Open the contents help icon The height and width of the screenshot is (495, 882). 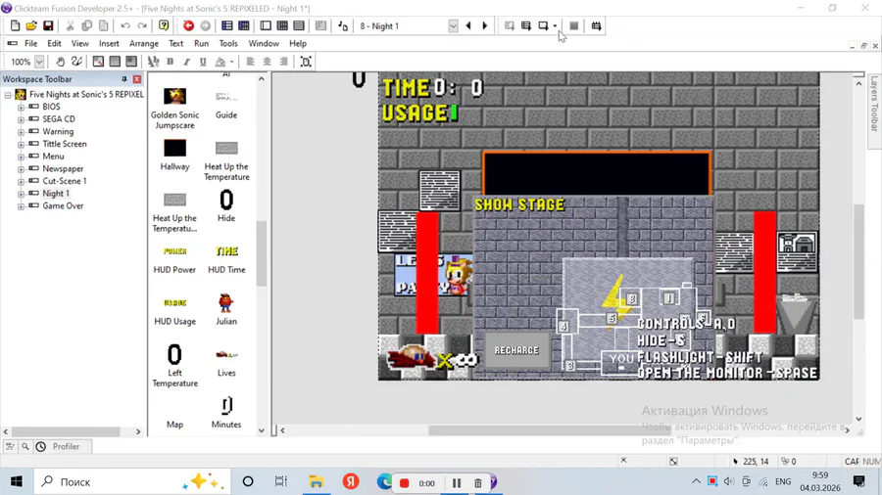[x=164, y=25]
